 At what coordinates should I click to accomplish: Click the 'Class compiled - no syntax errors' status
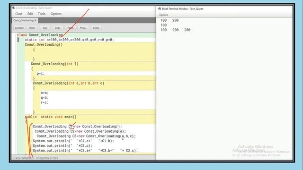click(36, 158)
